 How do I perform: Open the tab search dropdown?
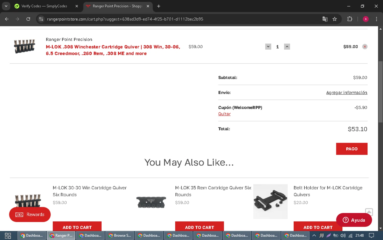tap(6, 6)
